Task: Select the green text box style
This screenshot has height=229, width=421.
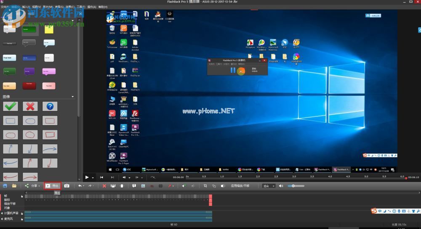Action: [29, 29]
